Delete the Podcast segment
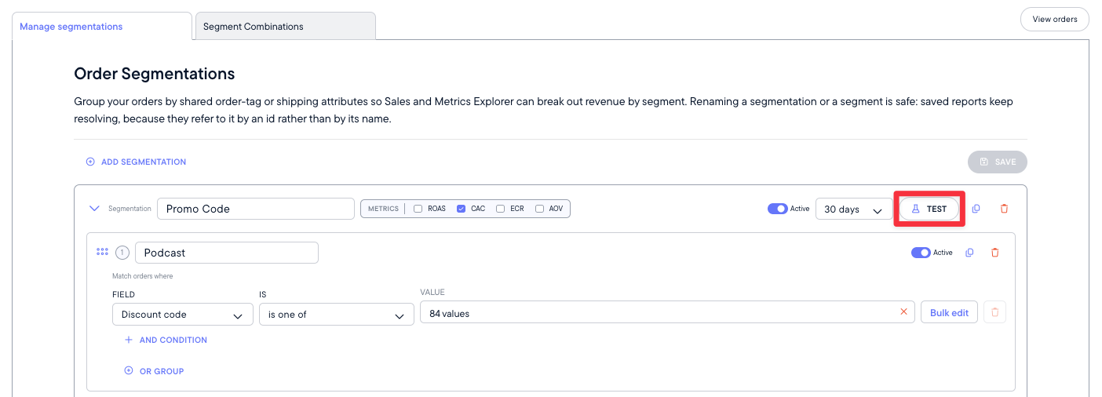 tap(995, 253)
